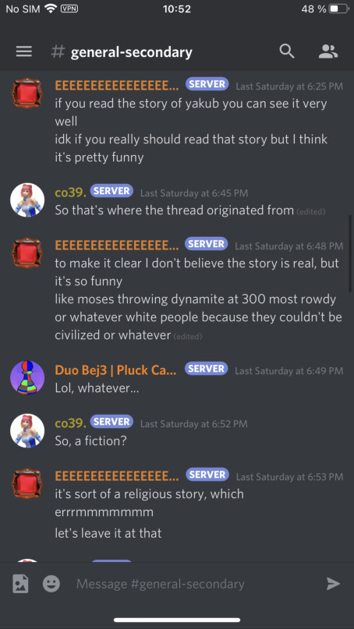This screenshot has width=354, height=629.
Task: Tap the general-secondary channel title
Action: (131, 52)
